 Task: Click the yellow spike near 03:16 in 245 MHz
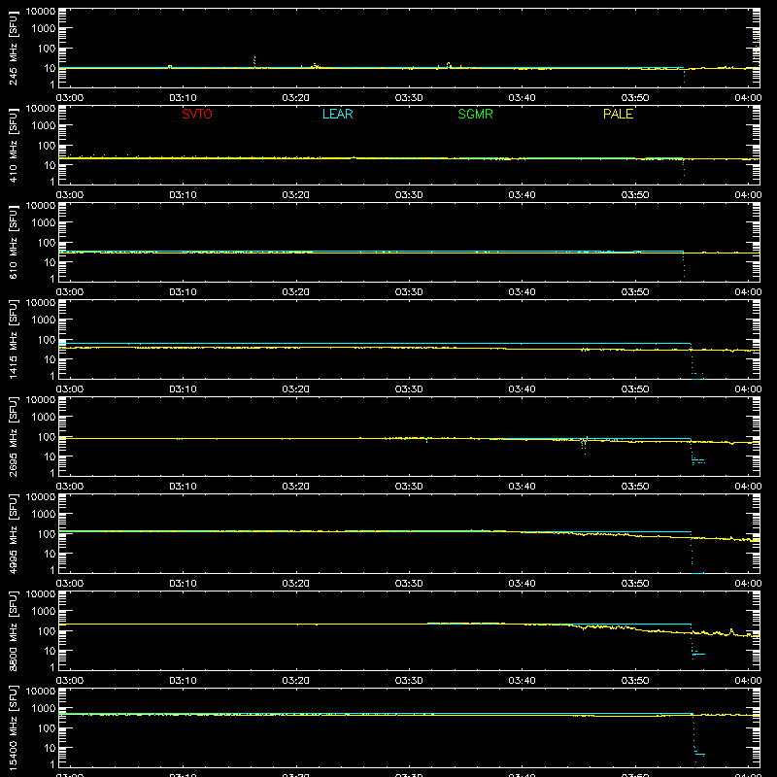pyautogui.click(x=254, y=61)
